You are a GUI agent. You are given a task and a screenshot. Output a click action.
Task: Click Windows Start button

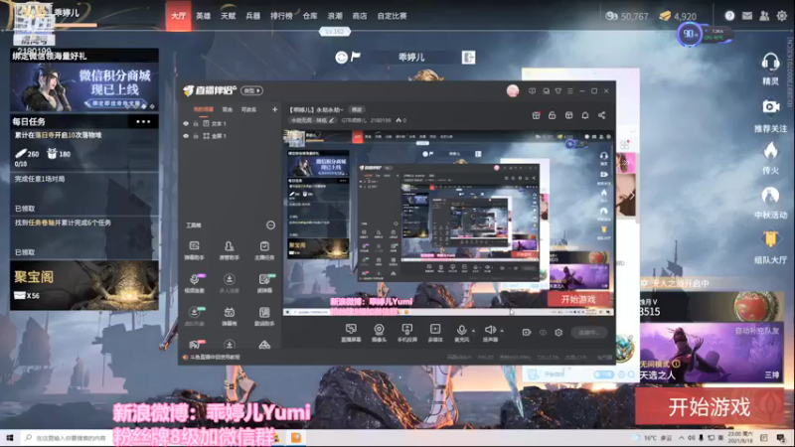[x=9, y=437]
